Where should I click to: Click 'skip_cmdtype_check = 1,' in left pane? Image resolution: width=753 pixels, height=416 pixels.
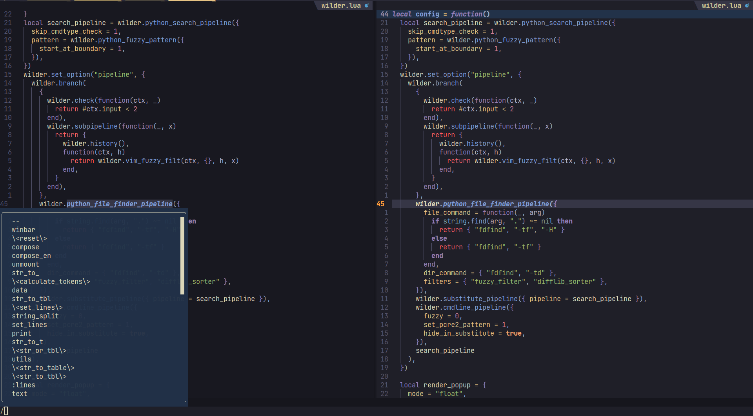pos(76,31)
